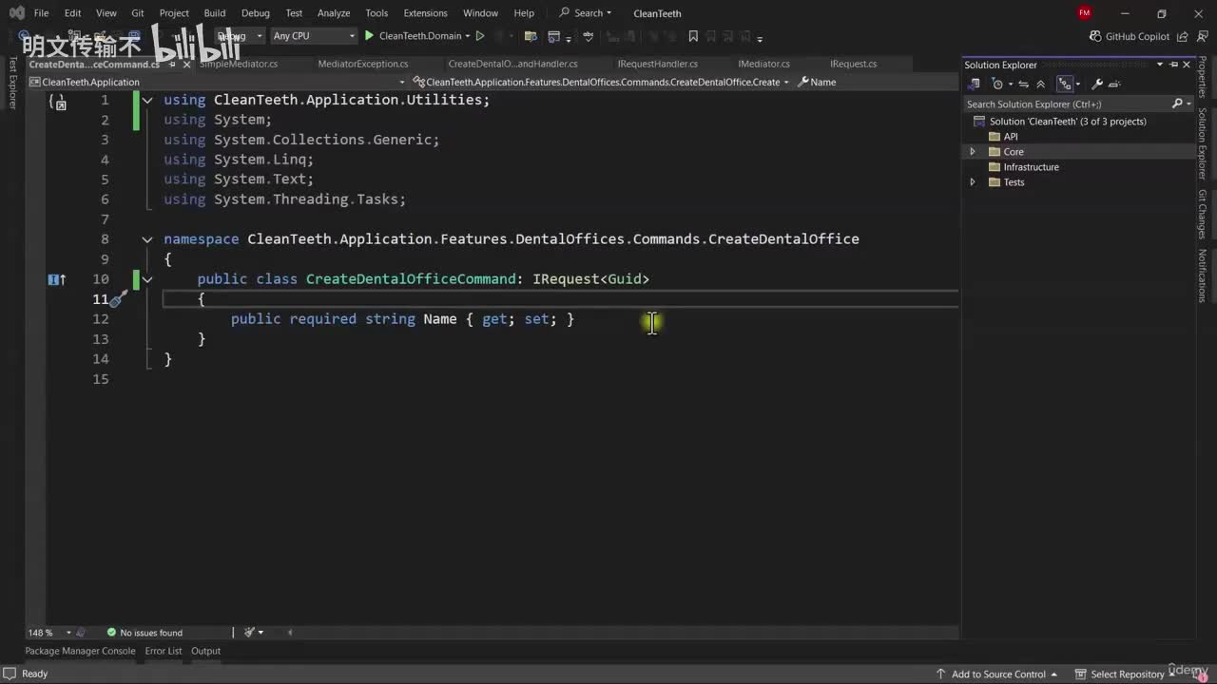Click the implementation indicator icon at line 10
1217x684 pixels.
click(x=57, y=279)
